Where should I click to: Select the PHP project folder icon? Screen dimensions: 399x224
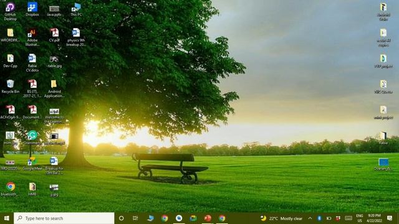coord(383,61)
